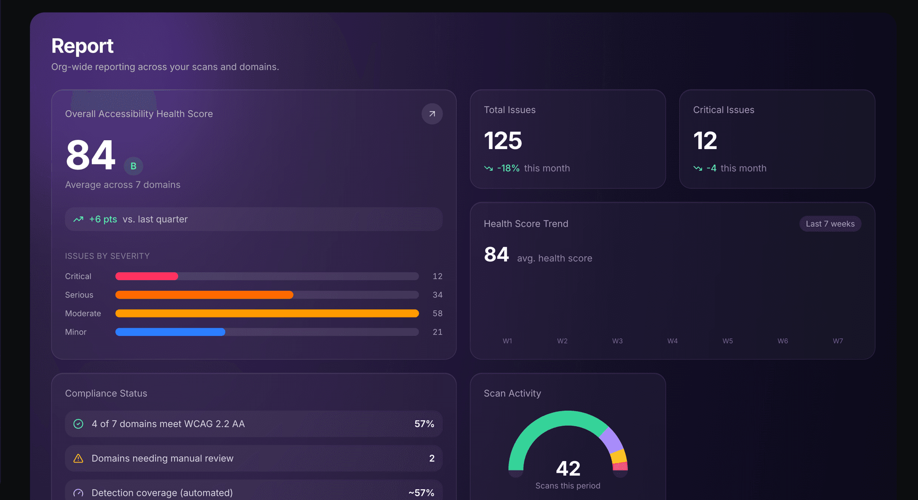
Task: Click the "125" total issues value
Action: pos(503,141)
